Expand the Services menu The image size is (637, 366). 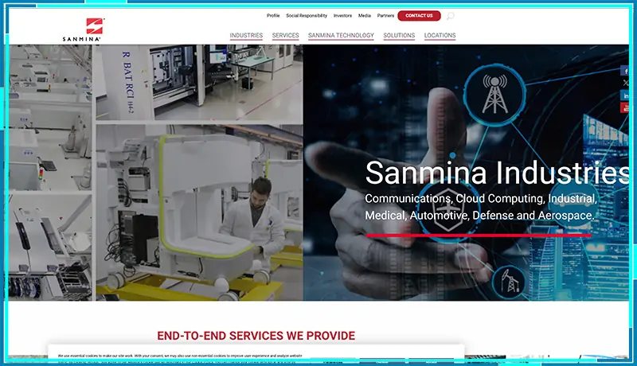pyautogui.click(x=285, y=36)
